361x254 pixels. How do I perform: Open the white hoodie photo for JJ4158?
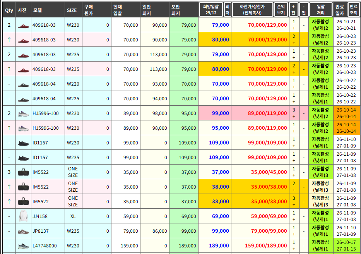[23, 216]
